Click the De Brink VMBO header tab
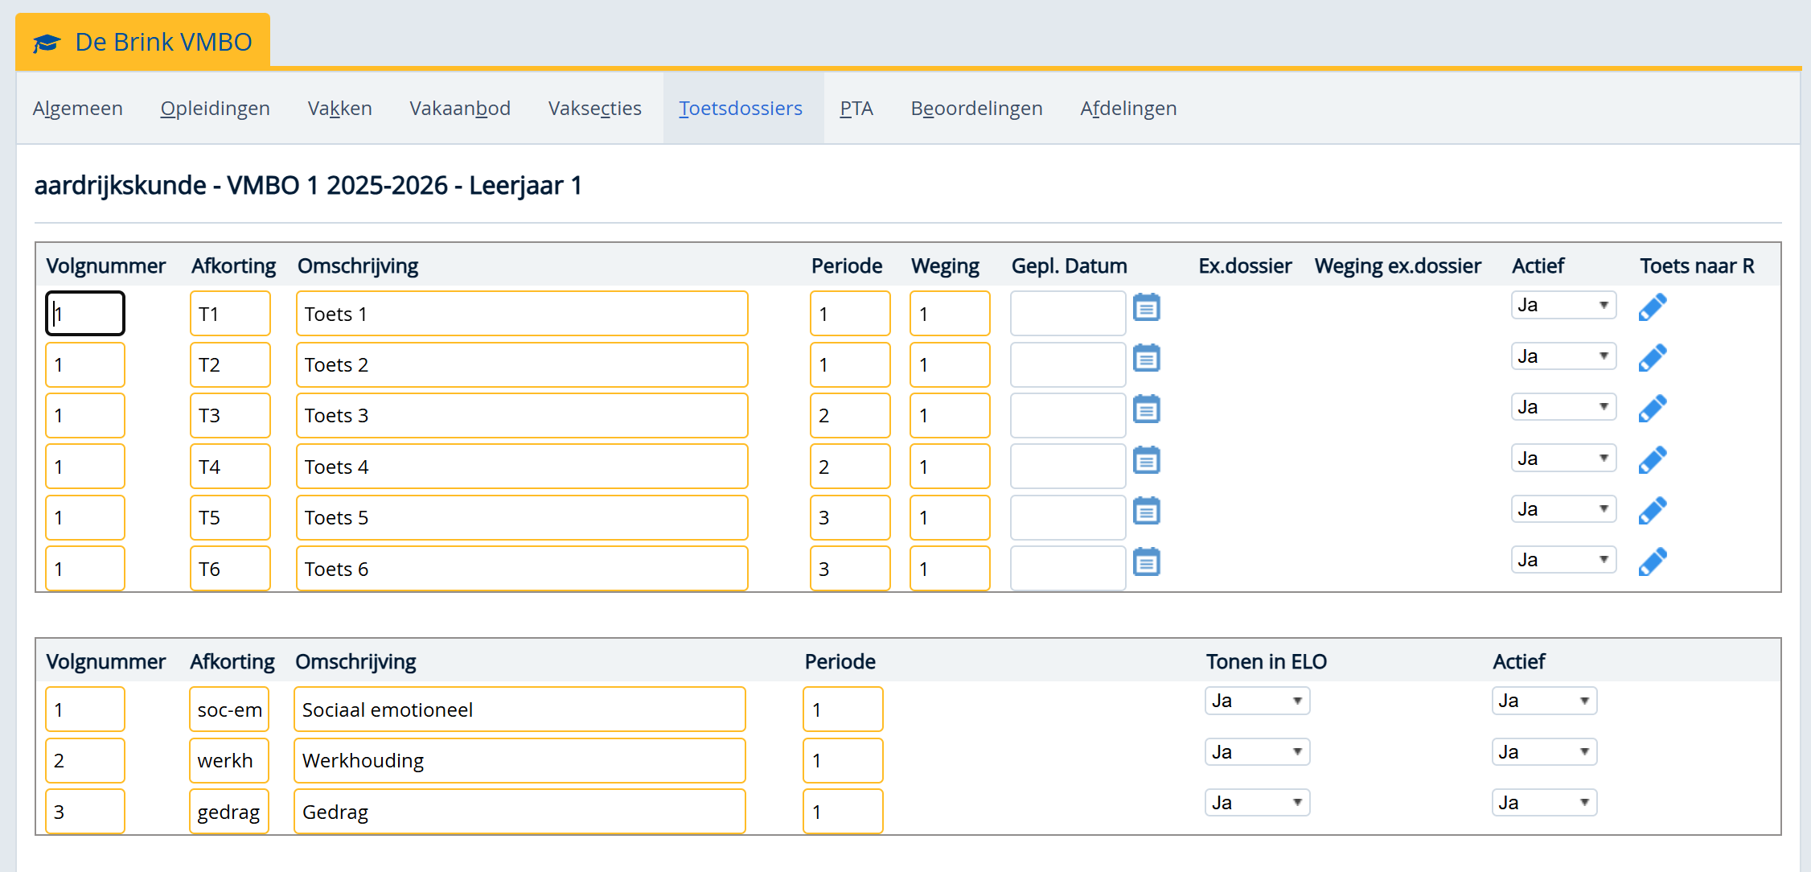This screenshot has height=872, width=1811. [143, 42]
